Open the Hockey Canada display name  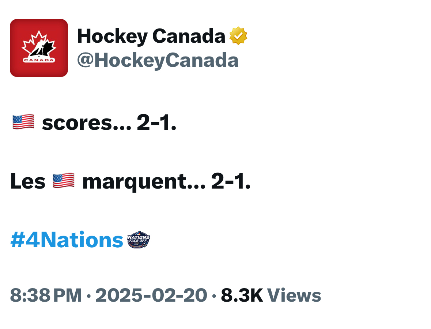[151, 36]
